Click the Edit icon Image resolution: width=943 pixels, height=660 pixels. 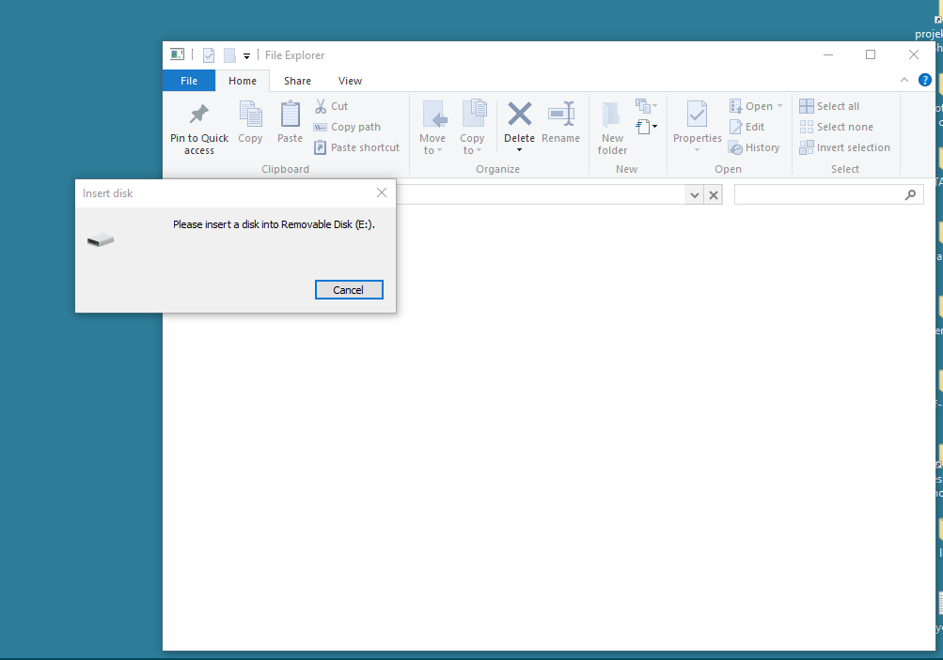(x=735, y=127)
